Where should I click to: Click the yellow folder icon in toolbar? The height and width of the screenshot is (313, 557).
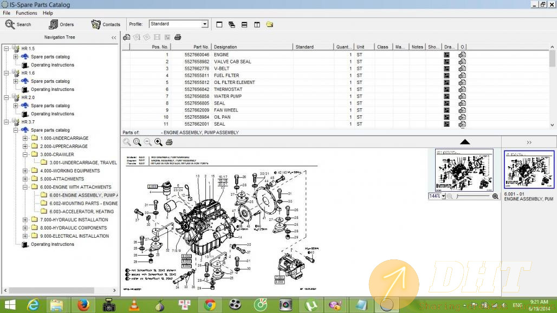269,24
